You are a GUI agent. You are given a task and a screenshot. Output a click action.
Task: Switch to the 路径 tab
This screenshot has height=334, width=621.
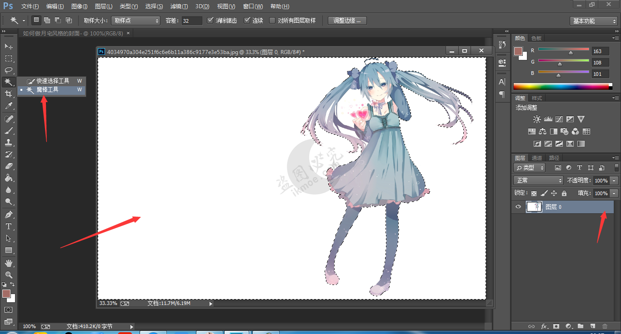(554, 158)
